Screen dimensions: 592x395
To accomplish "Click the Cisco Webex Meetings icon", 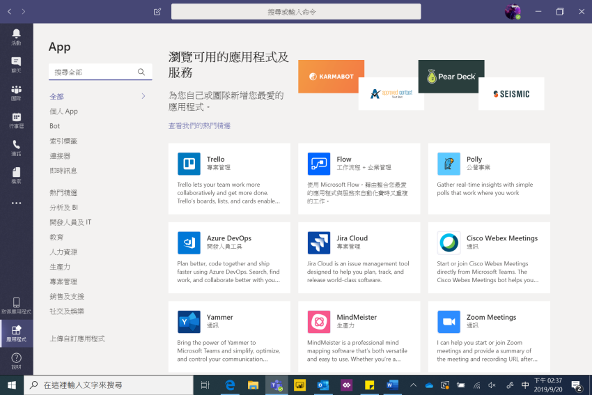I will 449,242.
